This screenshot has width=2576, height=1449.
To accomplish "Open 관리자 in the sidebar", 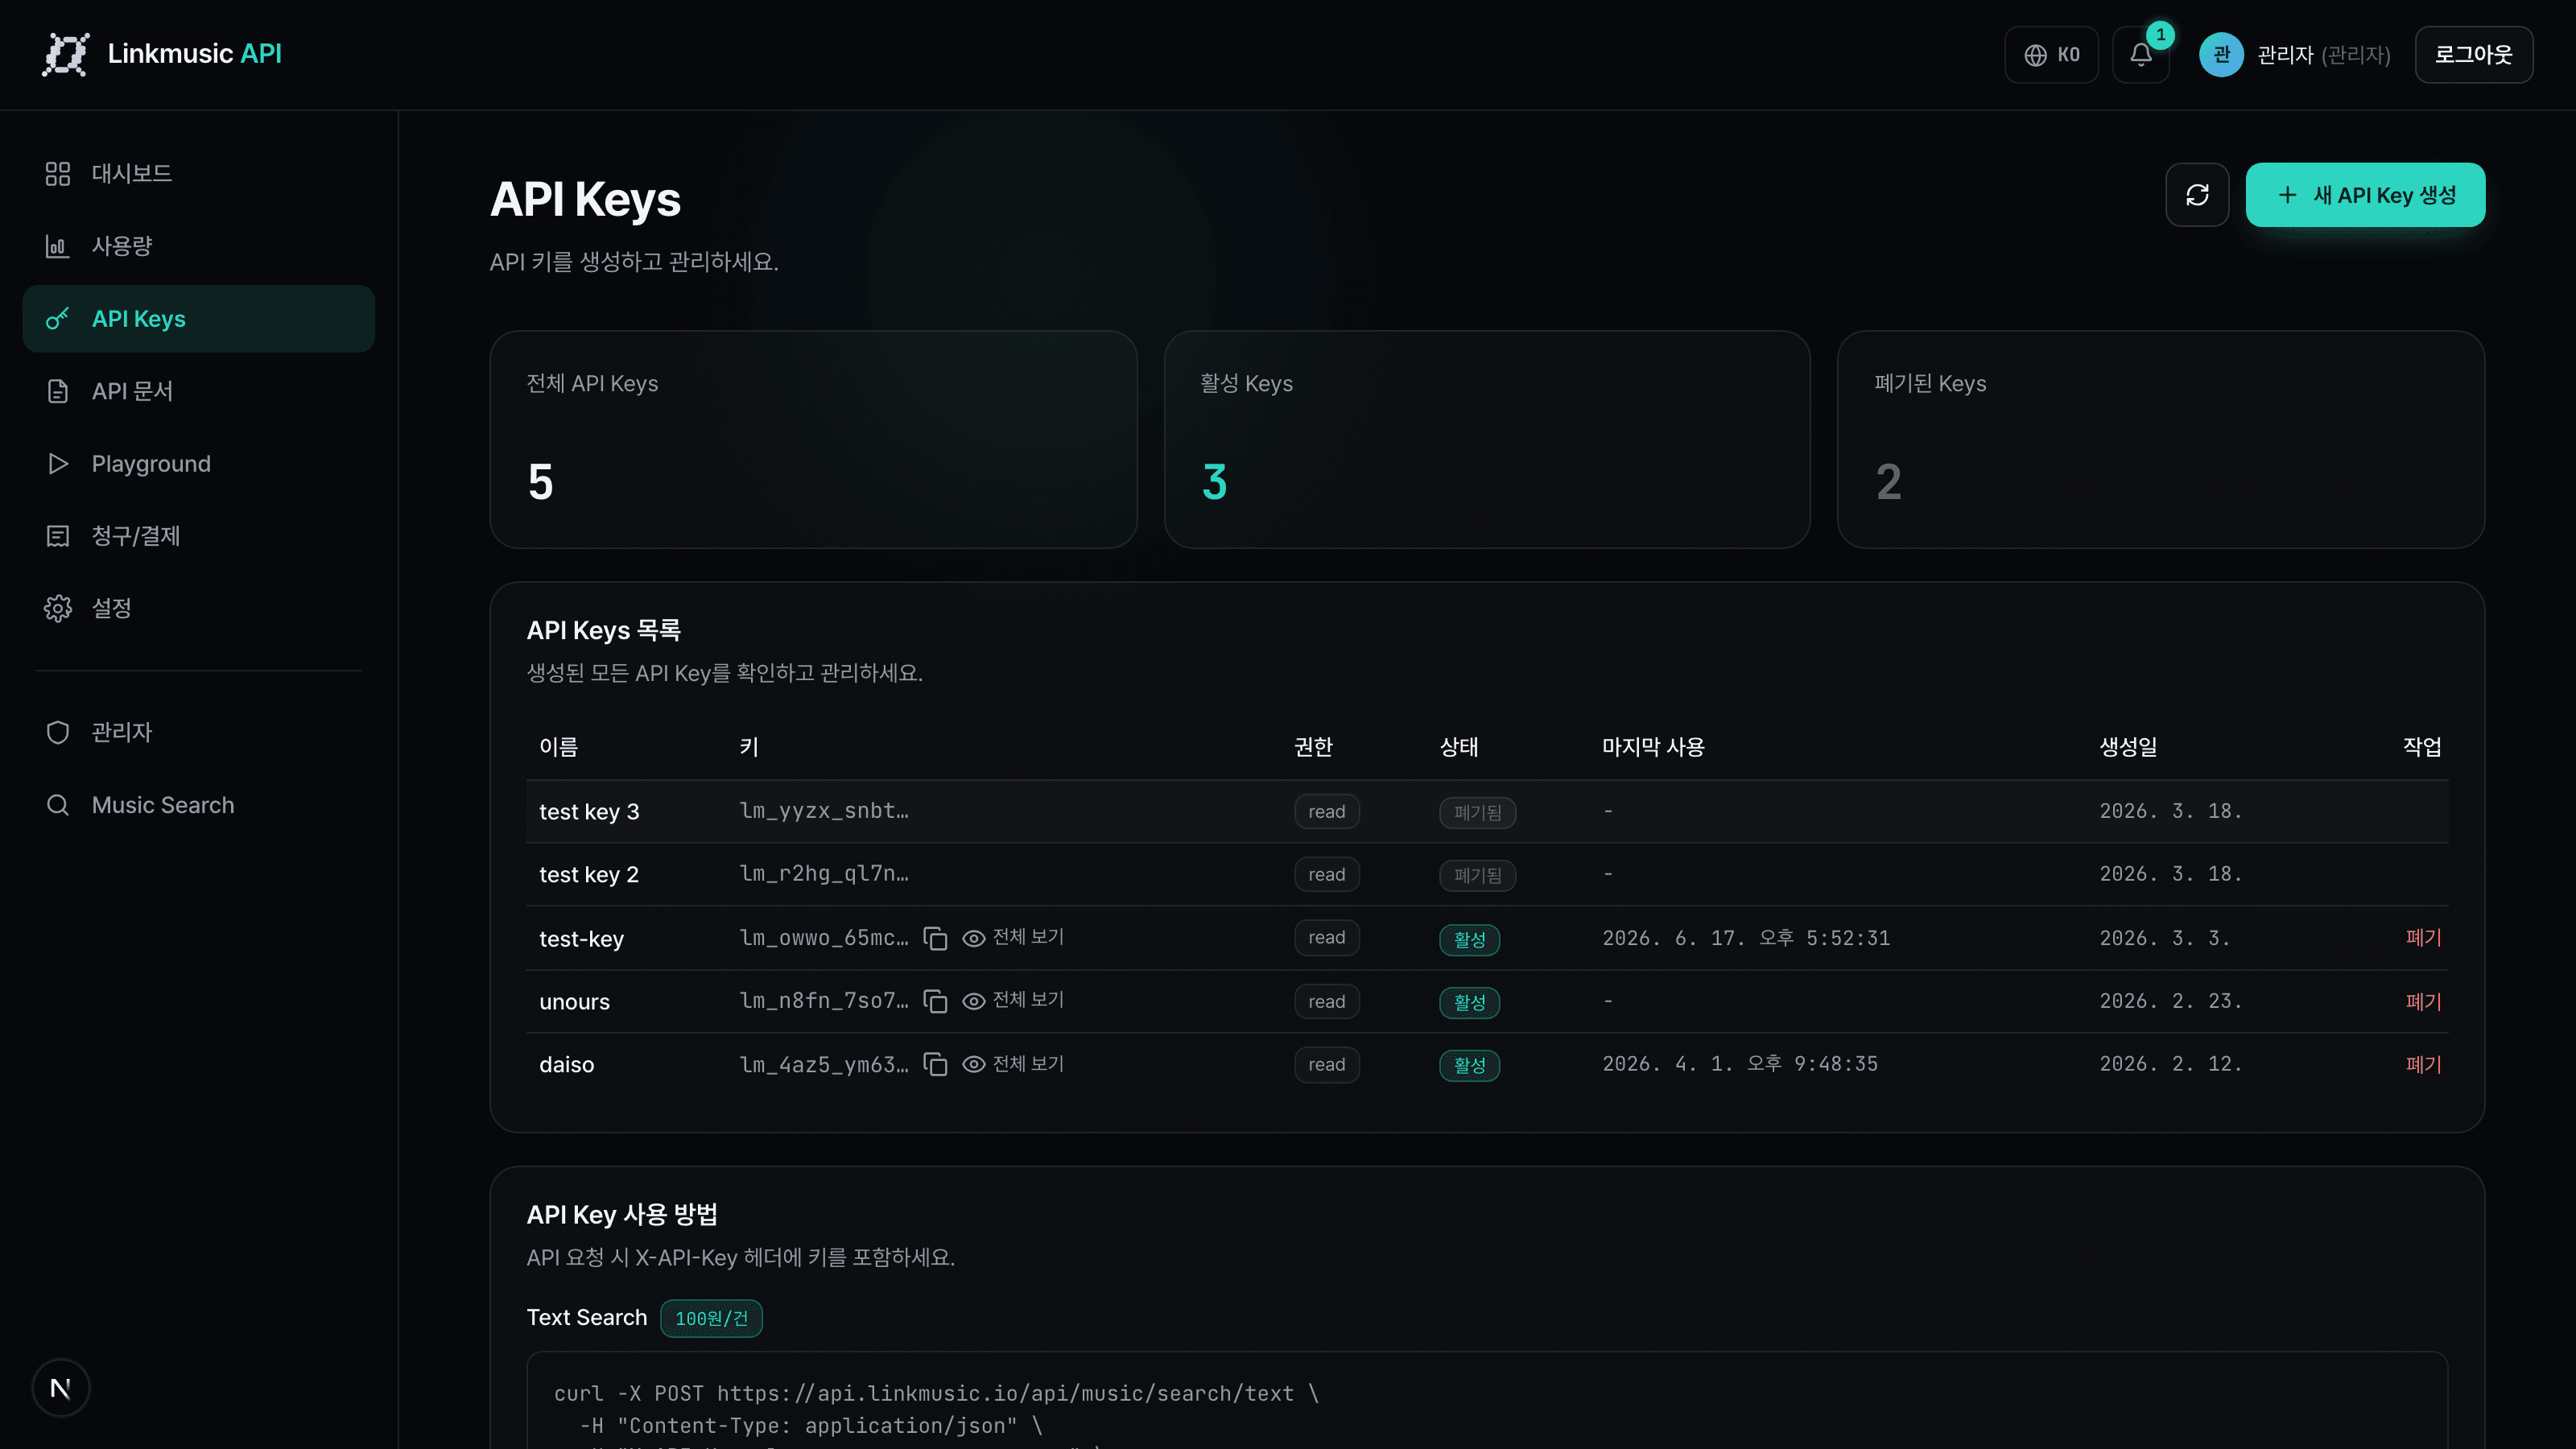I will 198,732.
